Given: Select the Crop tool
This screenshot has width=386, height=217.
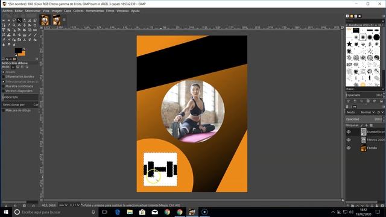Looking at the screenshot, I should point(35,25).
